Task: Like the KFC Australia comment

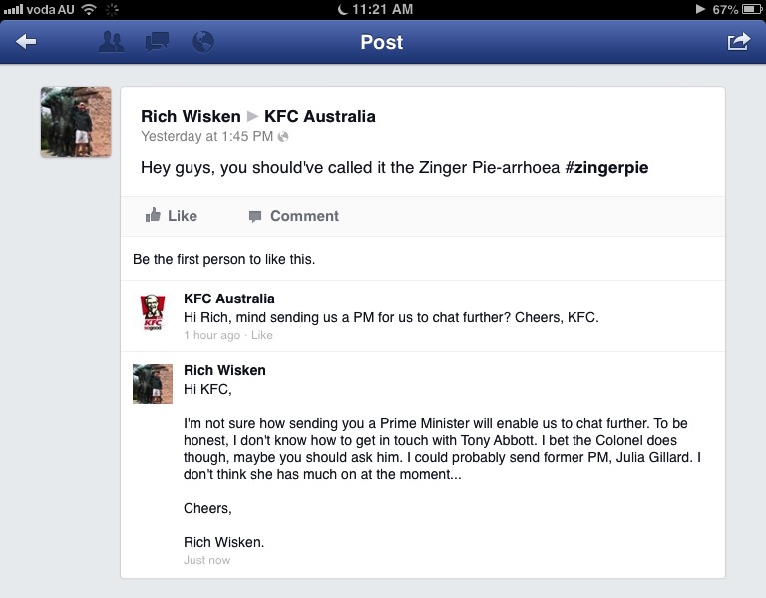Action: (262, 336)
